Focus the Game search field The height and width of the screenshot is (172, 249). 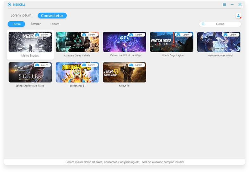pyautogui.click(x=220, y=24)
